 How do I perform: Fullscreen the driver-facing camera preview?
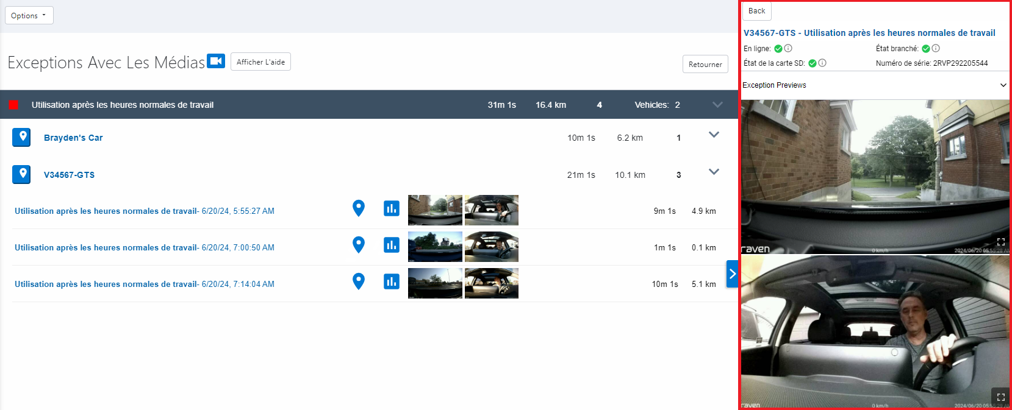(1000, 397)
